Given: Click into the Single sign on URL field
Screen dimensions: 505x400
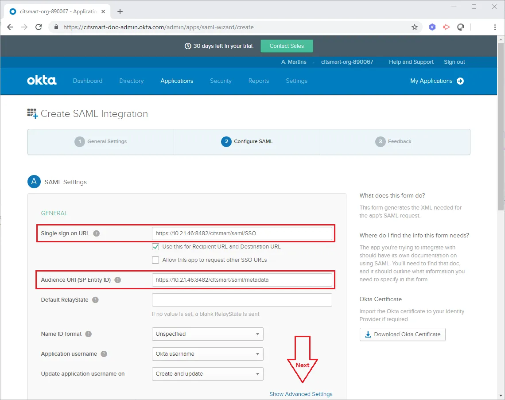Looking at the screenshot, I should point(242,233).
